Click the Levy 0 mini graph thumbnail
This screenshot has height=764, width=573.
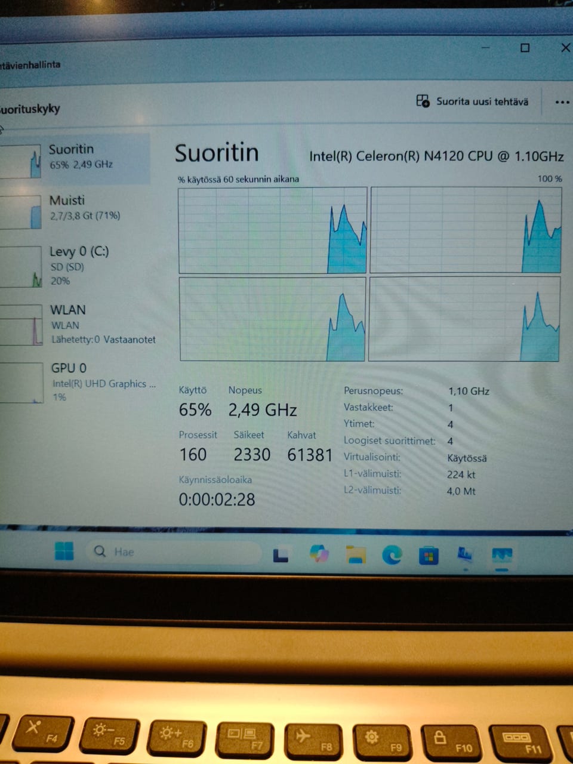click(x=21, y=267)
